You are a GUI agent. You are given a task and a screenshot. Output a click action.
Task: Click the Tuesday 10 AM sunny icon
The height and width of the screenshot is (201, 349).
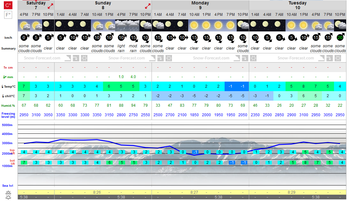(292, 25)
